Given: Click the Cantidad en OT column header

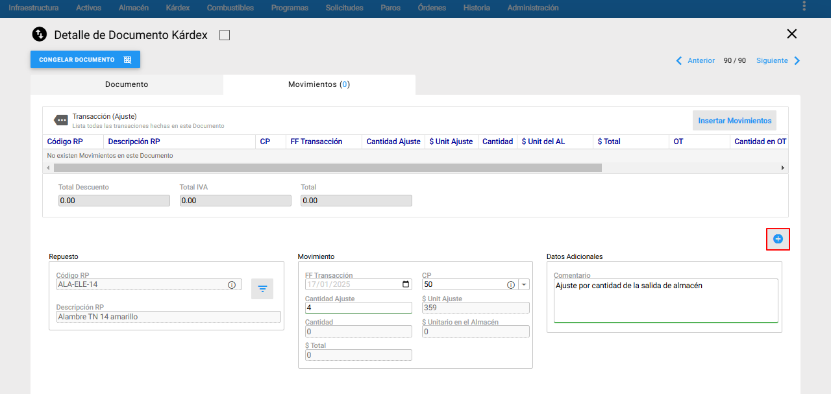Looking at the screenshot, I should point(760,142).
